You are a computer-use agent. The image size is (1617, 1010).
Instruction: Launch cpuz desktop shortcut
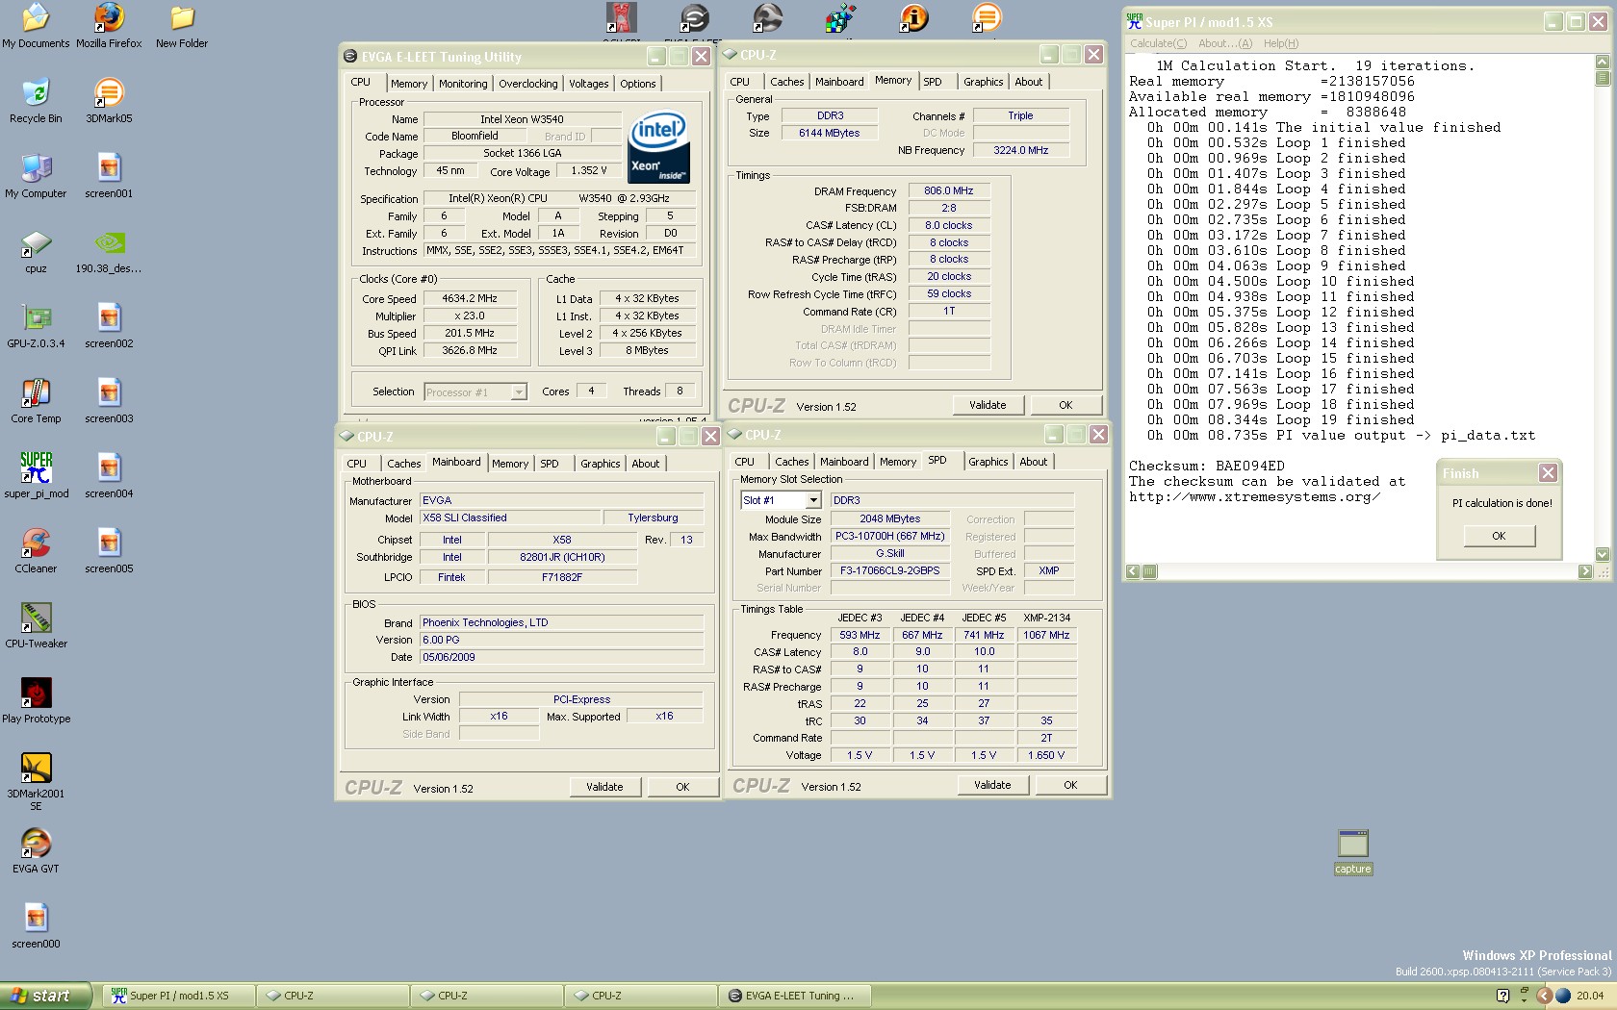pyautogui.click(x=36, y=251)
